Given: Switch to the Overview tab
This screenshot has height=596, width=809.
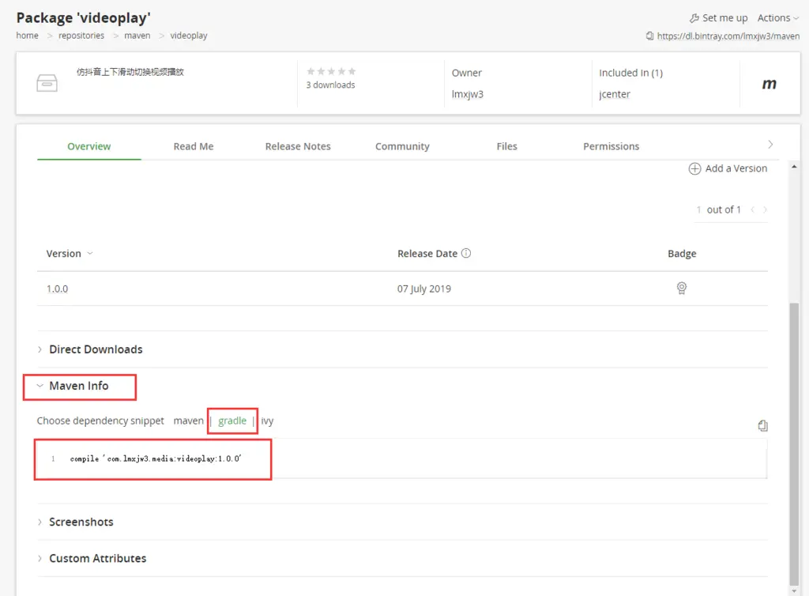Looking at the screenshot, I should tap(88, 146).
